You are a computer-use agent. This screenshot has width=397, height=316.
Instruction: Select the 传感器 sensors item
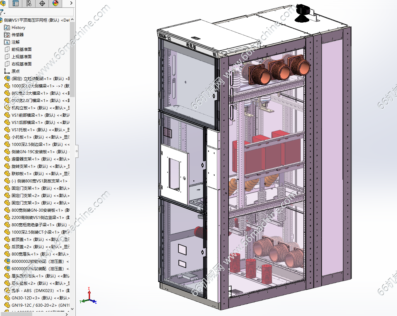(x=18, y=35)
